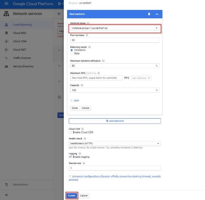Click the Traffic Director sidebar icon

tap(6, 58)
